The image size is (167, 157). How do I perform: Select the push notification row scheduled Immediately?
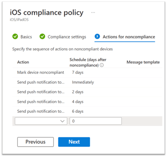[87, 82]
